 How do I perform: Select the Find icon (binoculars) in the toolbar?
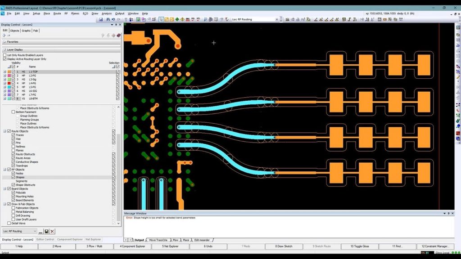coord(108,19)
